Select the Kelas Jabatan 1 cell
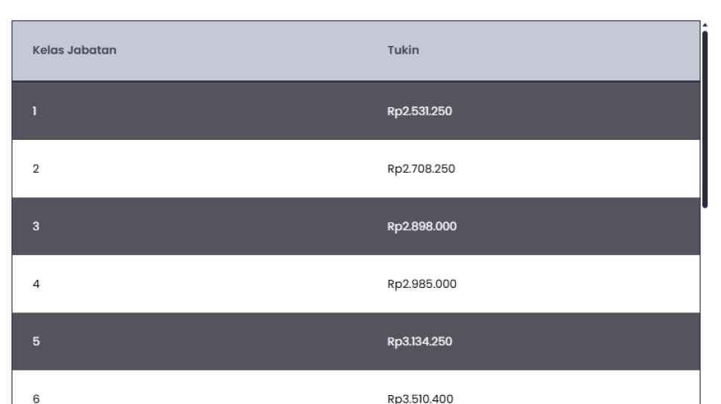The height and width of the screenshot is (404, 721). [x=35, y=112]
